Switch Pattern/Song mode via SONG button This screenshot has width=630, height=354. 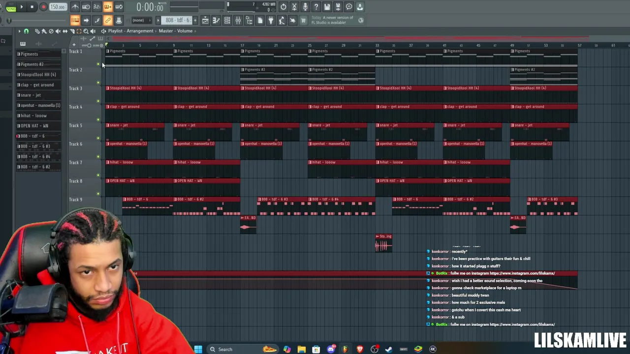11,9
